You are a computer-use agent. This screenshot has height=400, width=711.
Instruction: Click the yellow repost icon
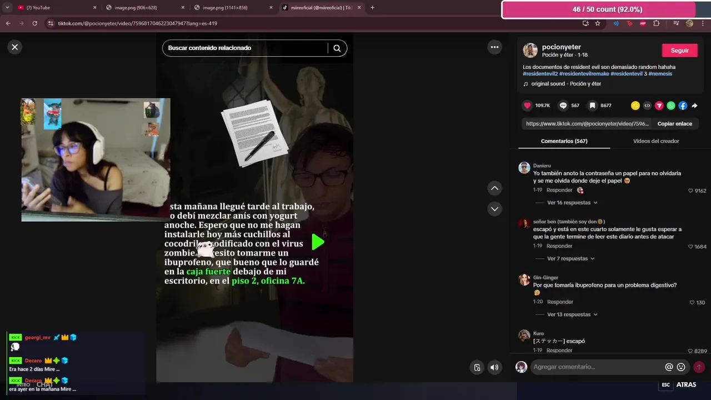pyautogui.click(x=635, y=106)
